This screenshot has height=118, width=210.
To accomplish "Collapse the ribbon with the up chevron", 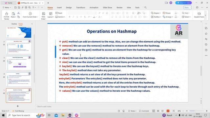I will (x=207, y=8).
